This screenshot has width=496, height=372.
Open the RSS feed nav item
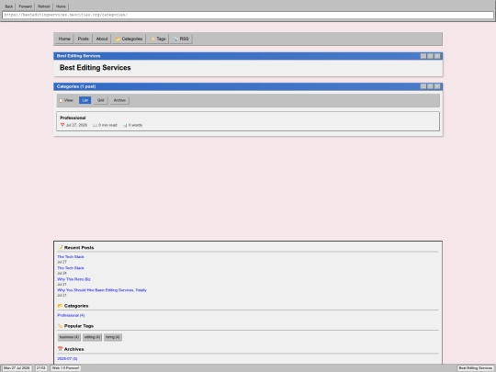[181, 39]
